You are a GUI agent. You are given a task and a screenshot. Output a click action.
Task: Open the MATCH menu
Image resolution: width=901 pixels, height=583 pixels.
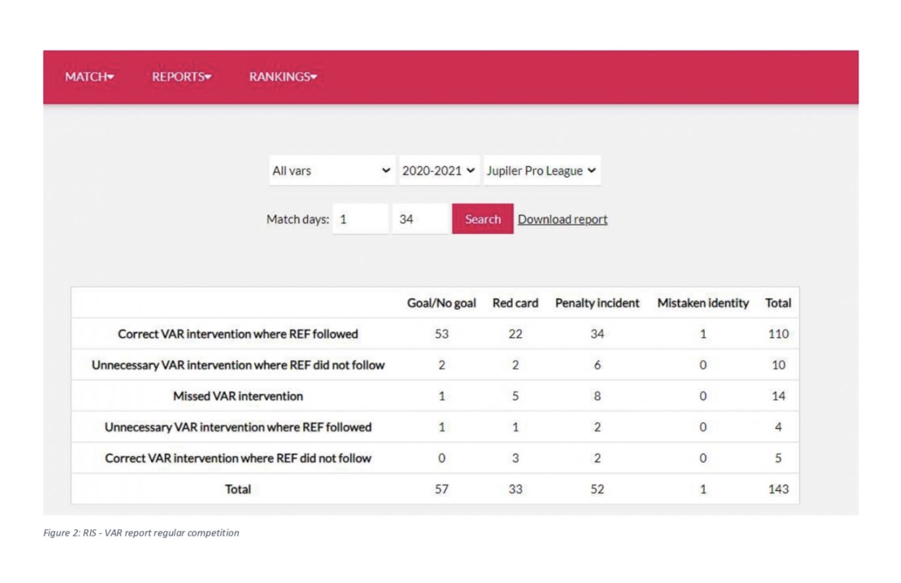tap(89, 77)
